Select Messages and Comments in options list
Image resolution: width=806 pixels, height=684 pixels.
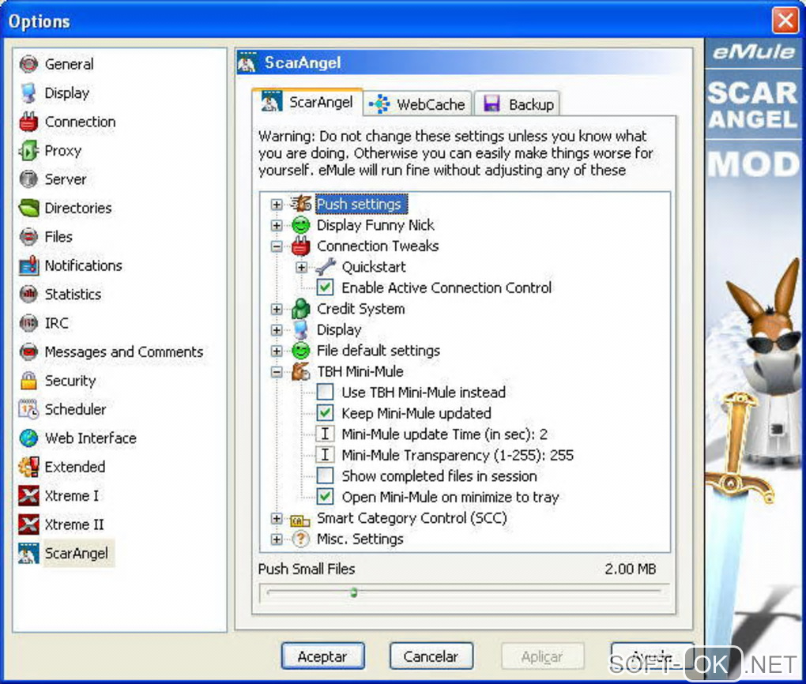click(x=124, y=352)
